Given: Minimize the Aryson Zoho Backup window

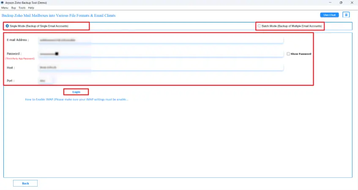Looking at the screenshot, I should tap(330, 3).
